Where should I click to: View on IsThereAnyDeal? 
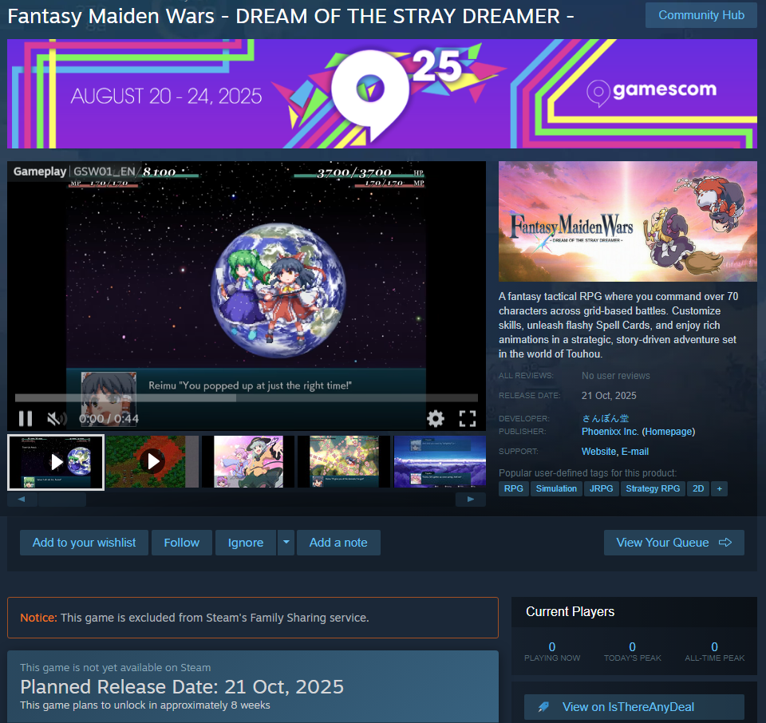(x=634, y=707)
